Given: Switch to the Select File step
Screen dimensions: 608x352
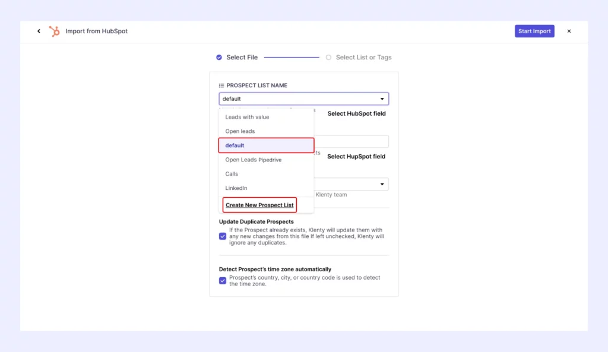Looking at the screenshot, I should click(240, 57).
